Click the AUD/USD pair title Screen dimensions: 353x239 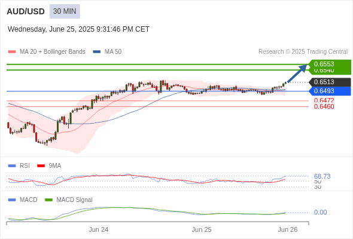coord(26,11)
